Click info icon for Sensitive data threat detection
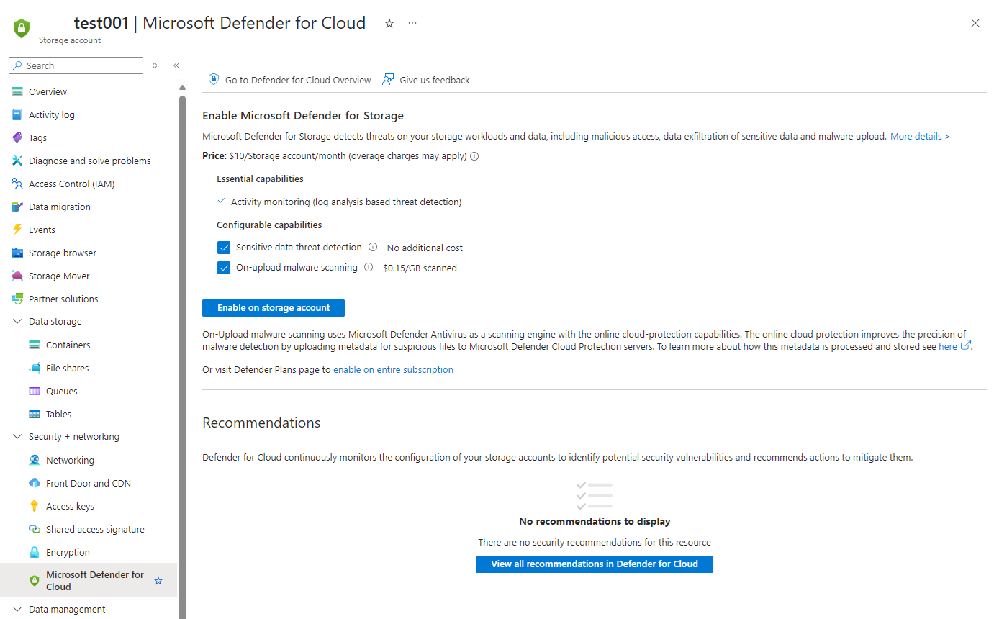Viewport: 994px width, 619px height. tap(373, 247)
